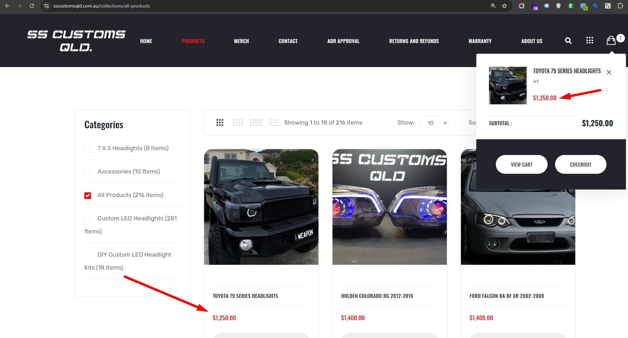Viewport: 628px width, 338px height.
Task: Click the green K extension icon
Action: coord(571,6)
